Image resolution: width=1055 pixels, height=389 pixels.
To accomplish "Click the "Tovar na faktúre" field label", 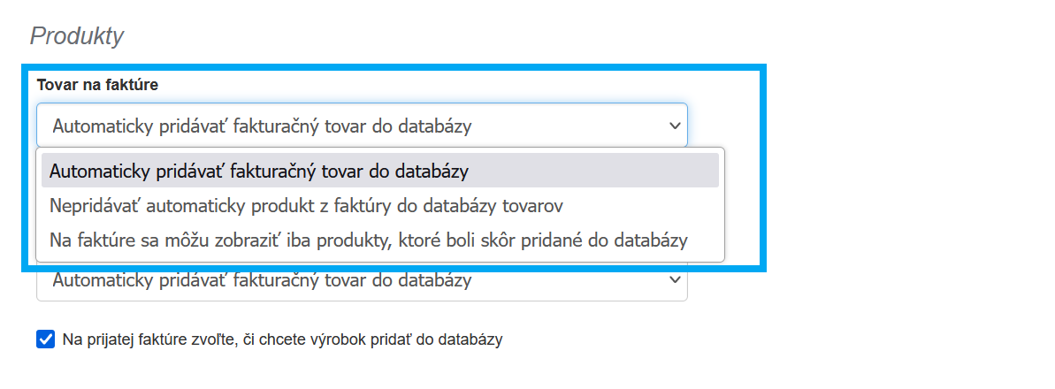I will click(97, 85).
